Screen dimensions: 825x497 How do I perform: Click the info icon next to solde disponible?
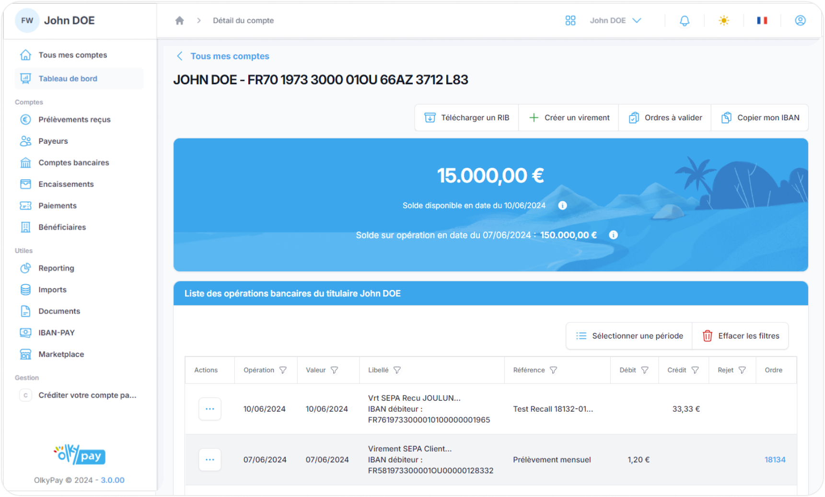click(563, 205)
